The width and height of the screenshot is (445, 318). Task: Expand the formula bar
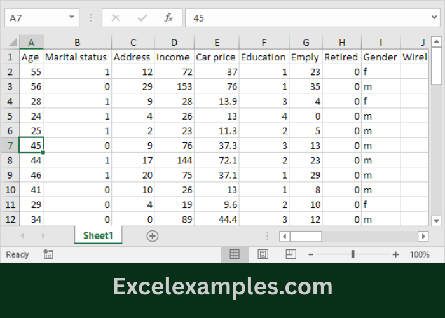434,18
